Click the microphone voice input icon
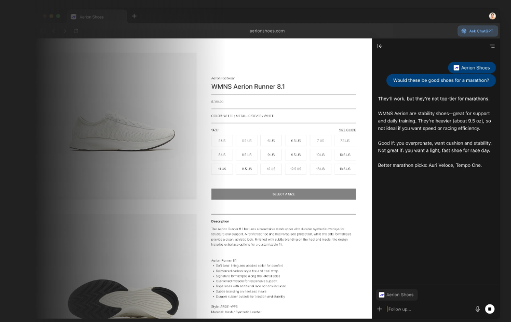 coord(477,309)
